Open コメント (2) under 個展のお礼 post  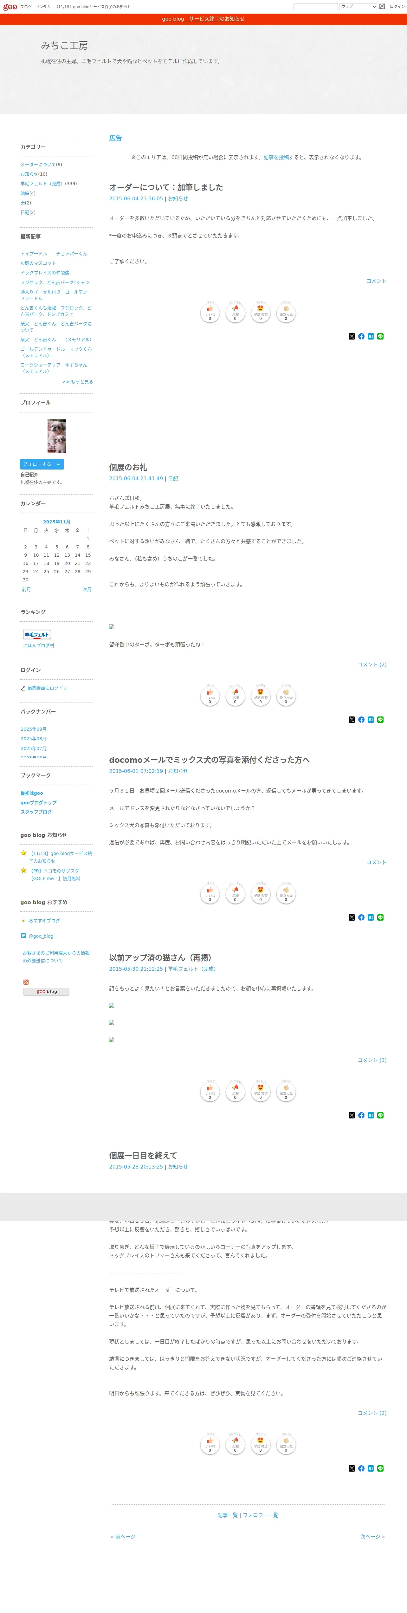372,664
